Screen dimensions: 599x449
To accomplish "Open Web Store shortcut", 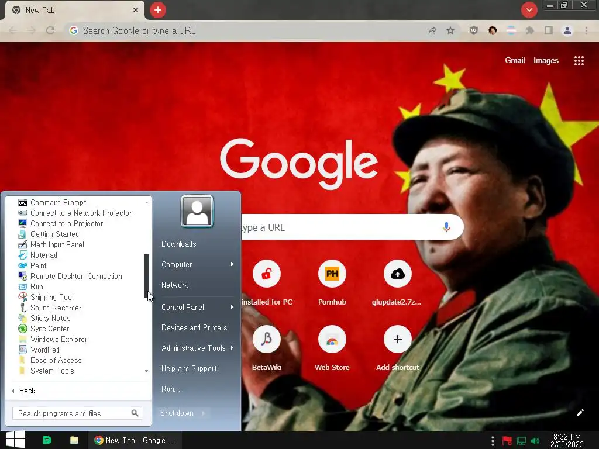I will coord(332,348).
